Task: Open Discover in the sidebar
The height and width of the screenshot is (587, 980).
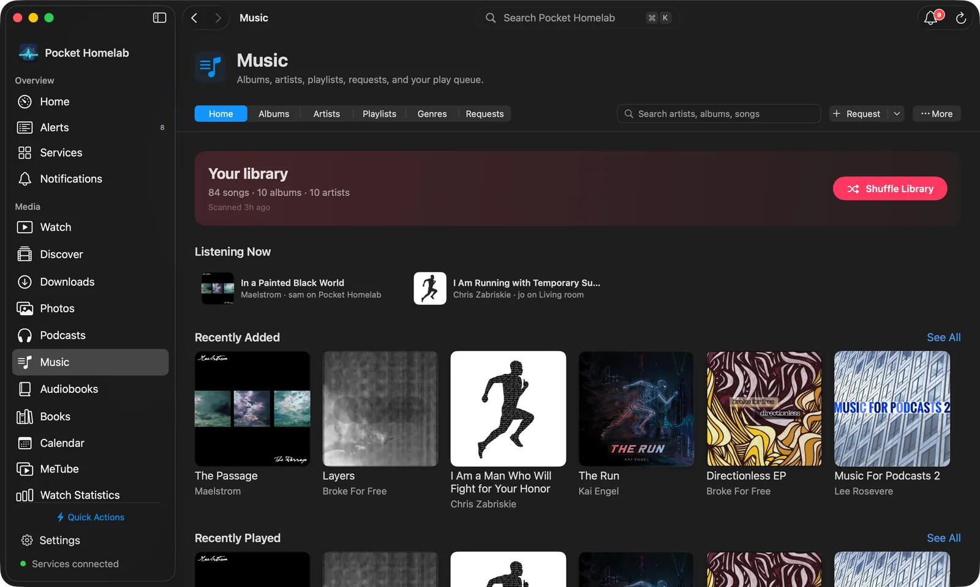Action: tap(91, 254)
